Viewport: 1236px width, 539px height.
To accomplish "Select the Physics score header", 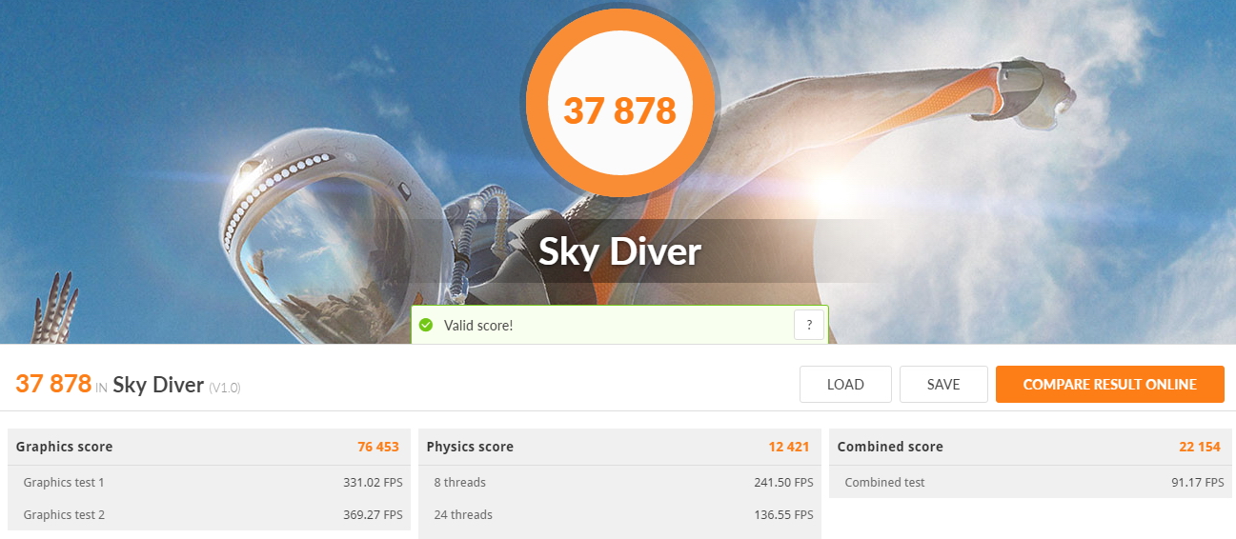I will click(470, 447).
